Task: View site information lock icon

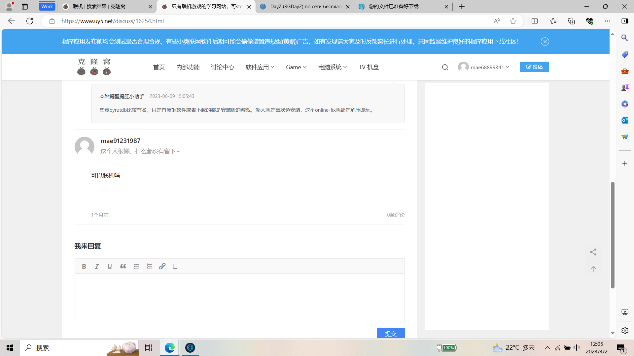Action: tap(52, 21)
